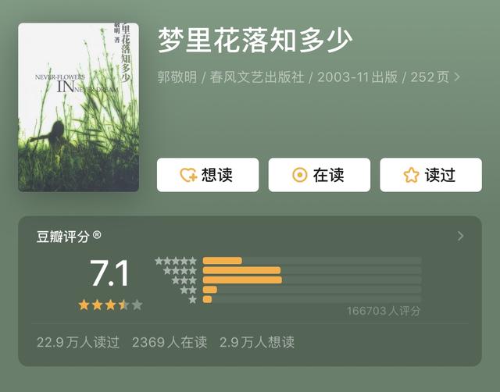
Task: View the 2369人在读 list
Action: pyautogui.click(x=170, y=342)
